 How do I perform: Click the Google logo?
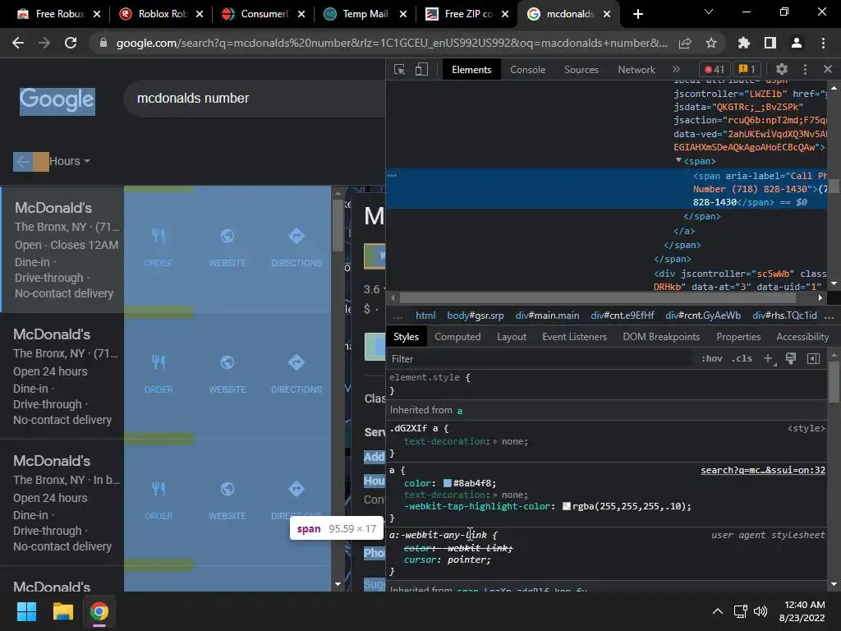[x=57, y=101]
